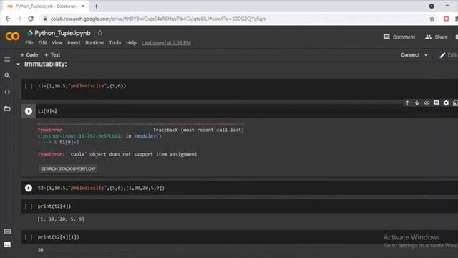The height and width of the screenshot is (258, 458).
Task: Open the terminal icon at sidebar bottom
Action: pos(7,244)
